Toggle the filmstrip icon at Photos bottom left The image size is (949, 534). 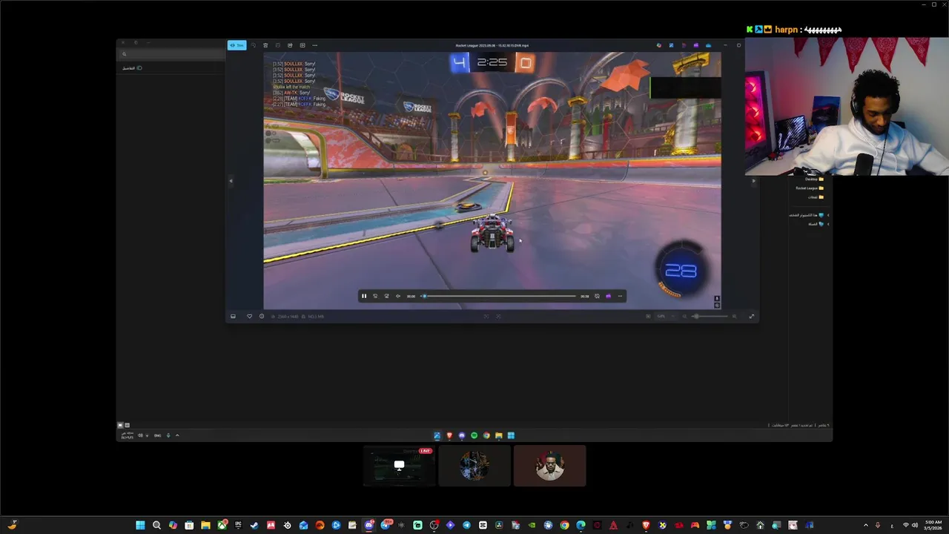233,316
